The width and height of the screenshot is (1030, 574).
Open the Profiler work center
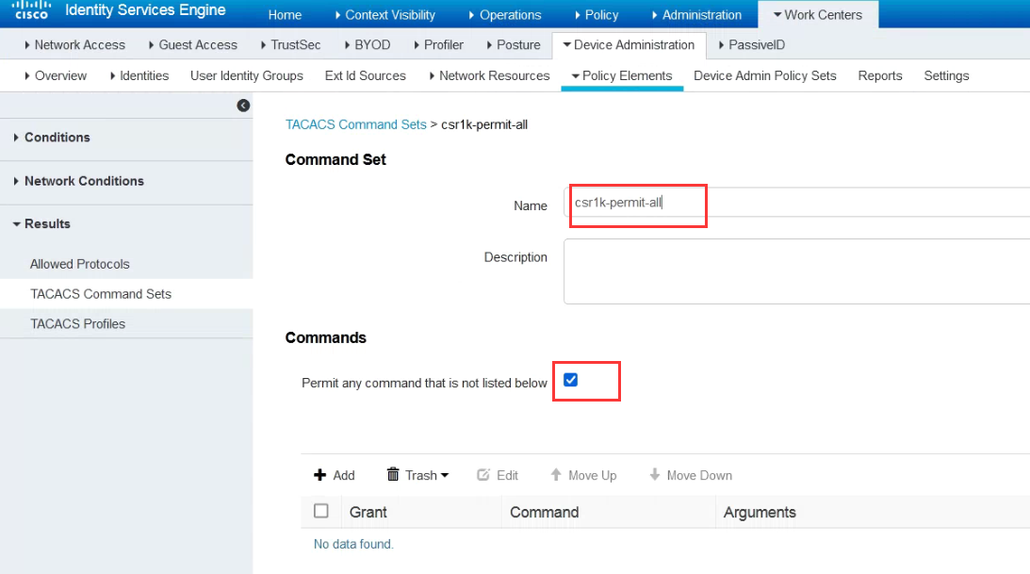[x=438, y=44]
